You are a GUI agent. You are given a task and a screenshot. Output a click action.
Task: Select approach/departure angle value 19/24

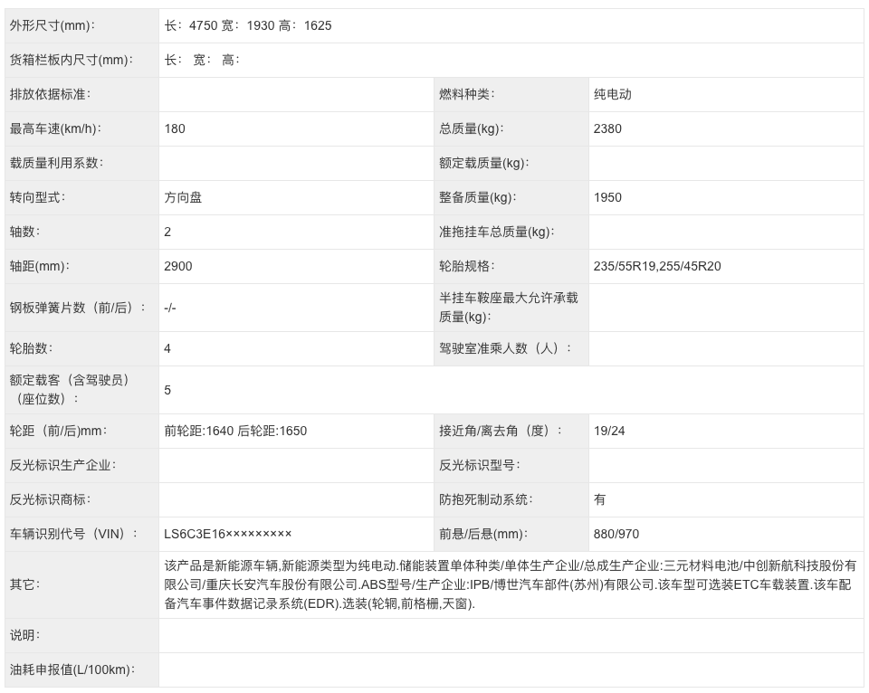[x=609, y=431]
